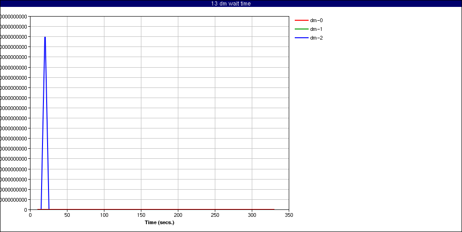The height and width of the screenshot is (232, 462).
Task: Click the green dm-1 legend line swatch
Action: point(301,29)
